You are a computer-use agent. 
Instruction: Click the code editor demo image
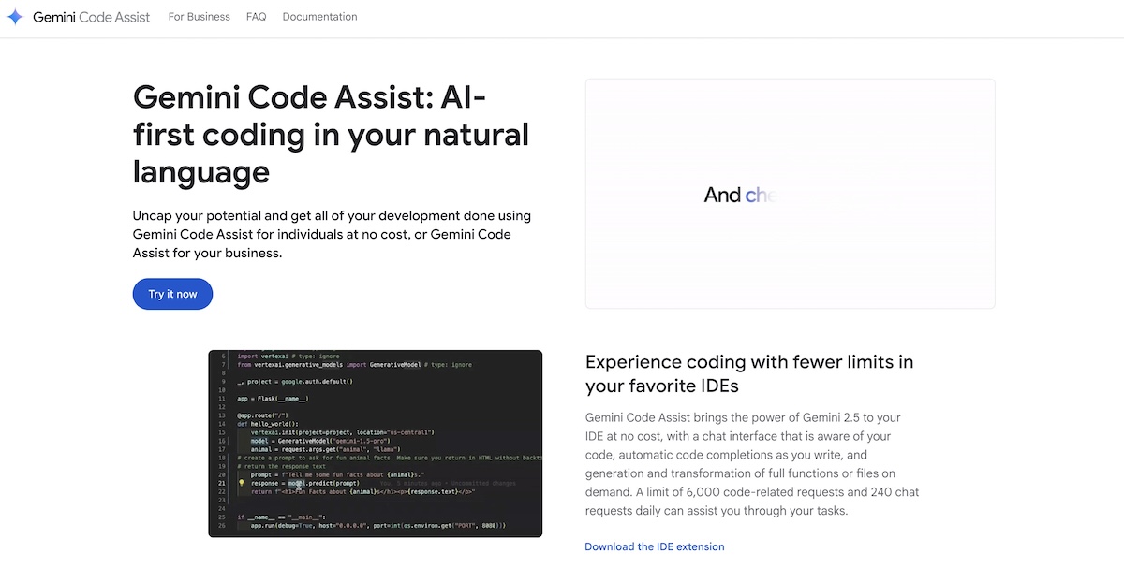[375, 444]
